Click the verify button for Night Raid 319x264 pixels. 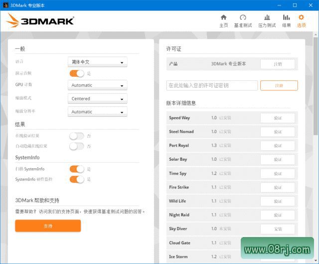pos(278,215)
